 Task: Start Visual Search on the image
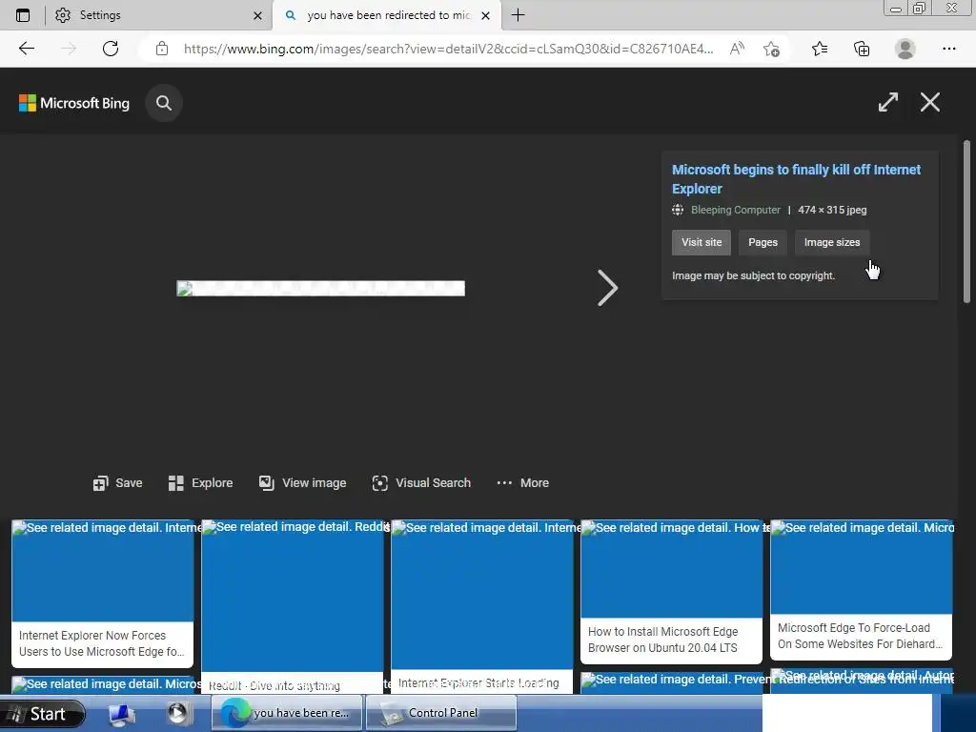(x=421, y=483)
